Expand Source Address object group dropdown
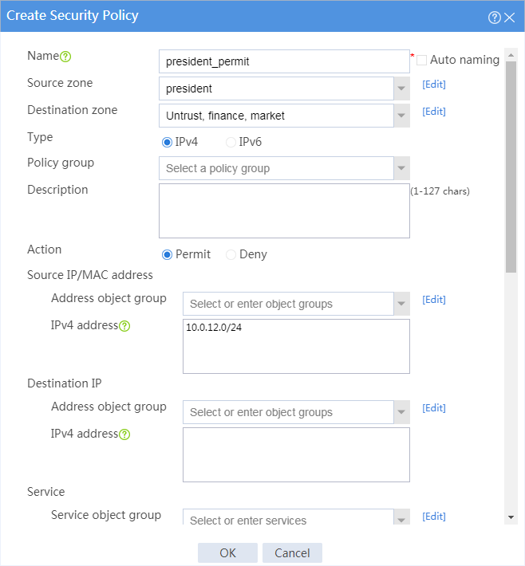Image resolution: width=525 pixels, height=566 pixels. (401, 304)
